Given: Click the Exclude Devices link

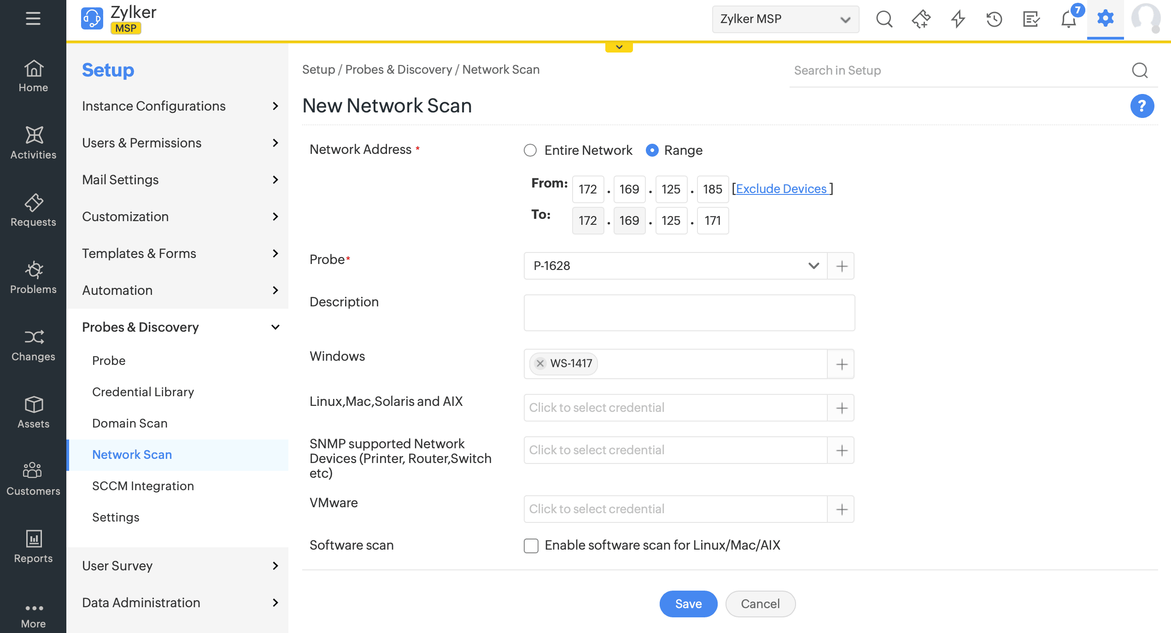Looking at the screenshot, I should (x=781, y=189).
